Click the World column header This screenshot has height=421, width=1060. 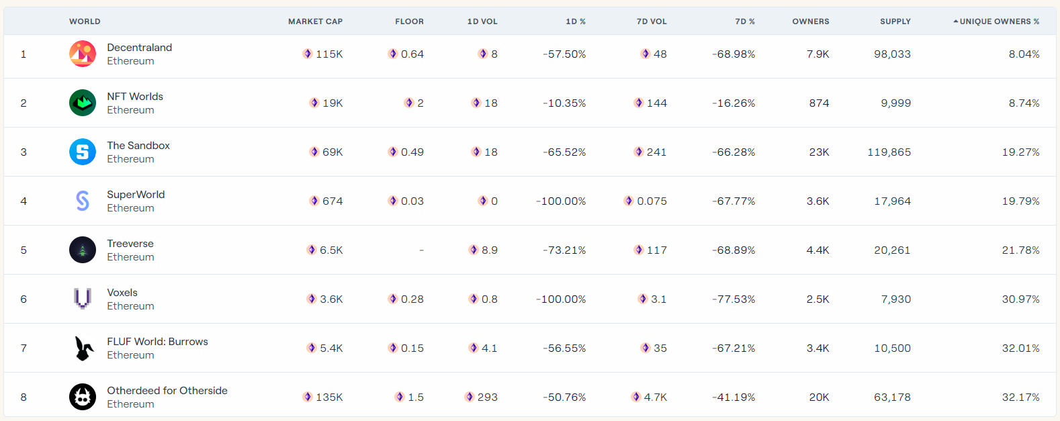coord(85,21)
